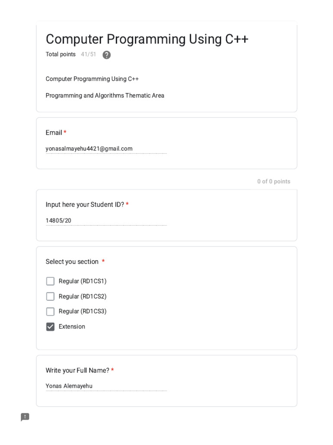This screenshot has width=333, height=445.
Task: Click the 41/51 score value
Action: (x=88, y=54)
